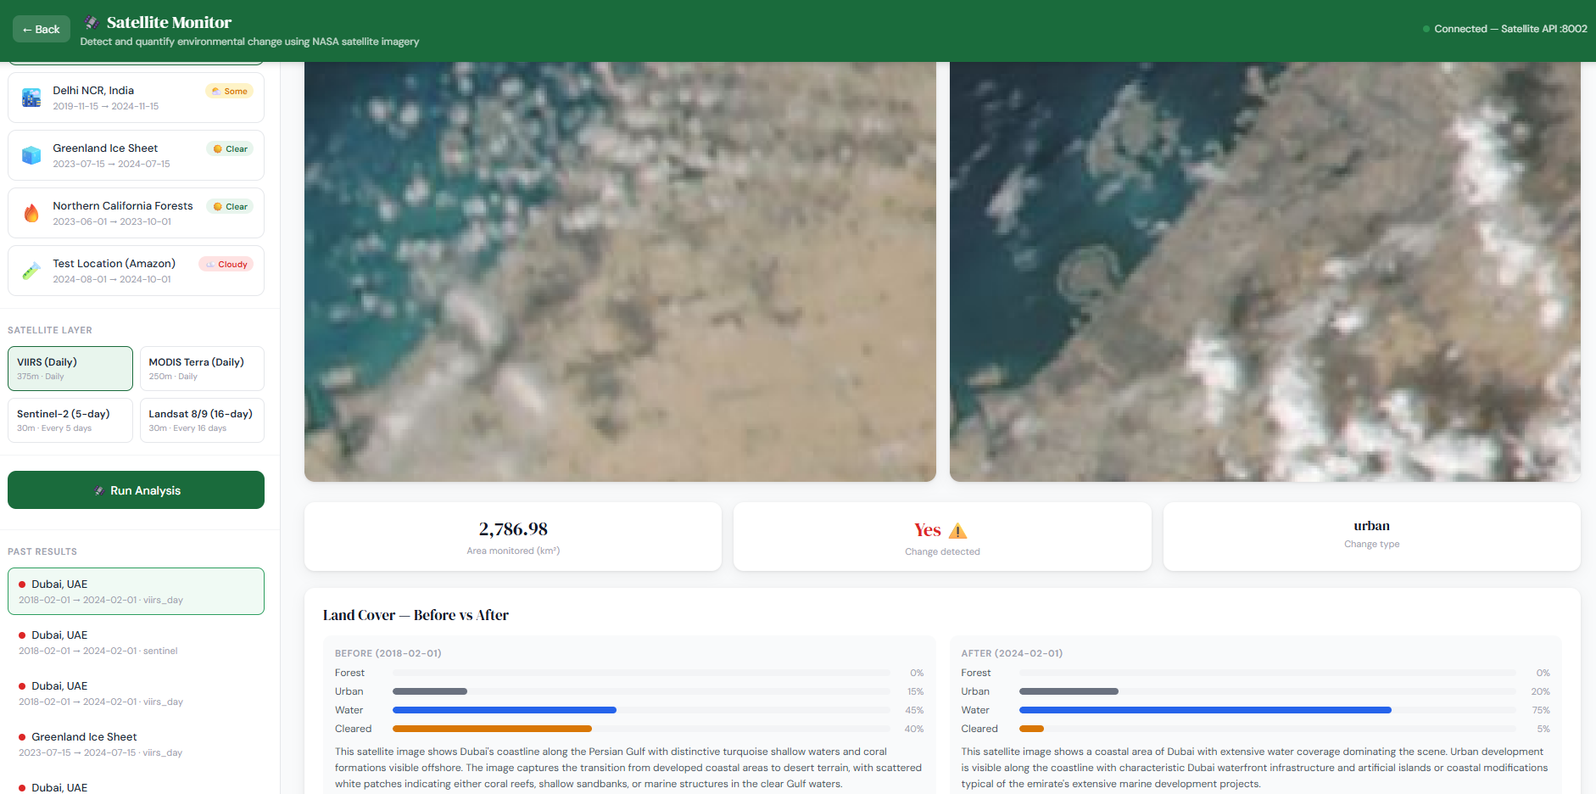This screenshot has width=1596, height=794.
Task: Click the Cloudy status badge
Action: coord(226,265)
